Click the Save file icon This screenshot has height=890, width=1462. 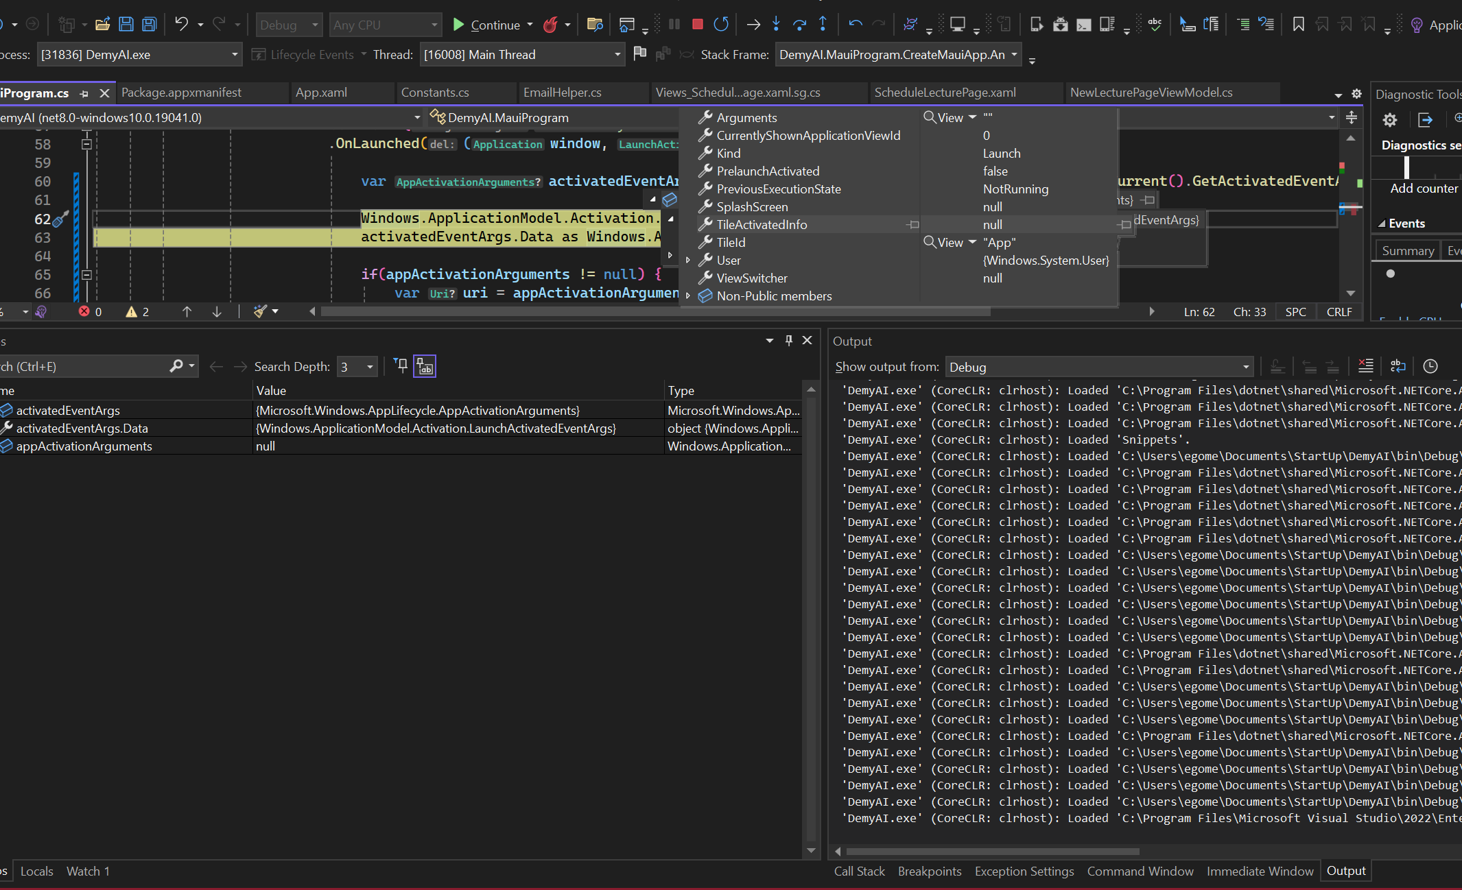point(126,25)
